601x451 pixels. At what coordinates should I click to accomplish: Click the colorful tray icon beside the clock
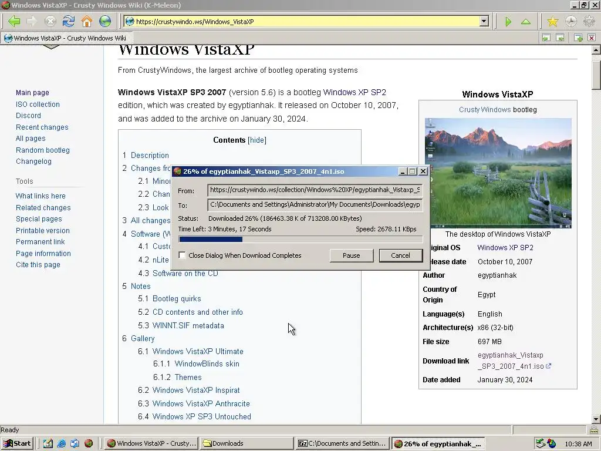point(552,443)
